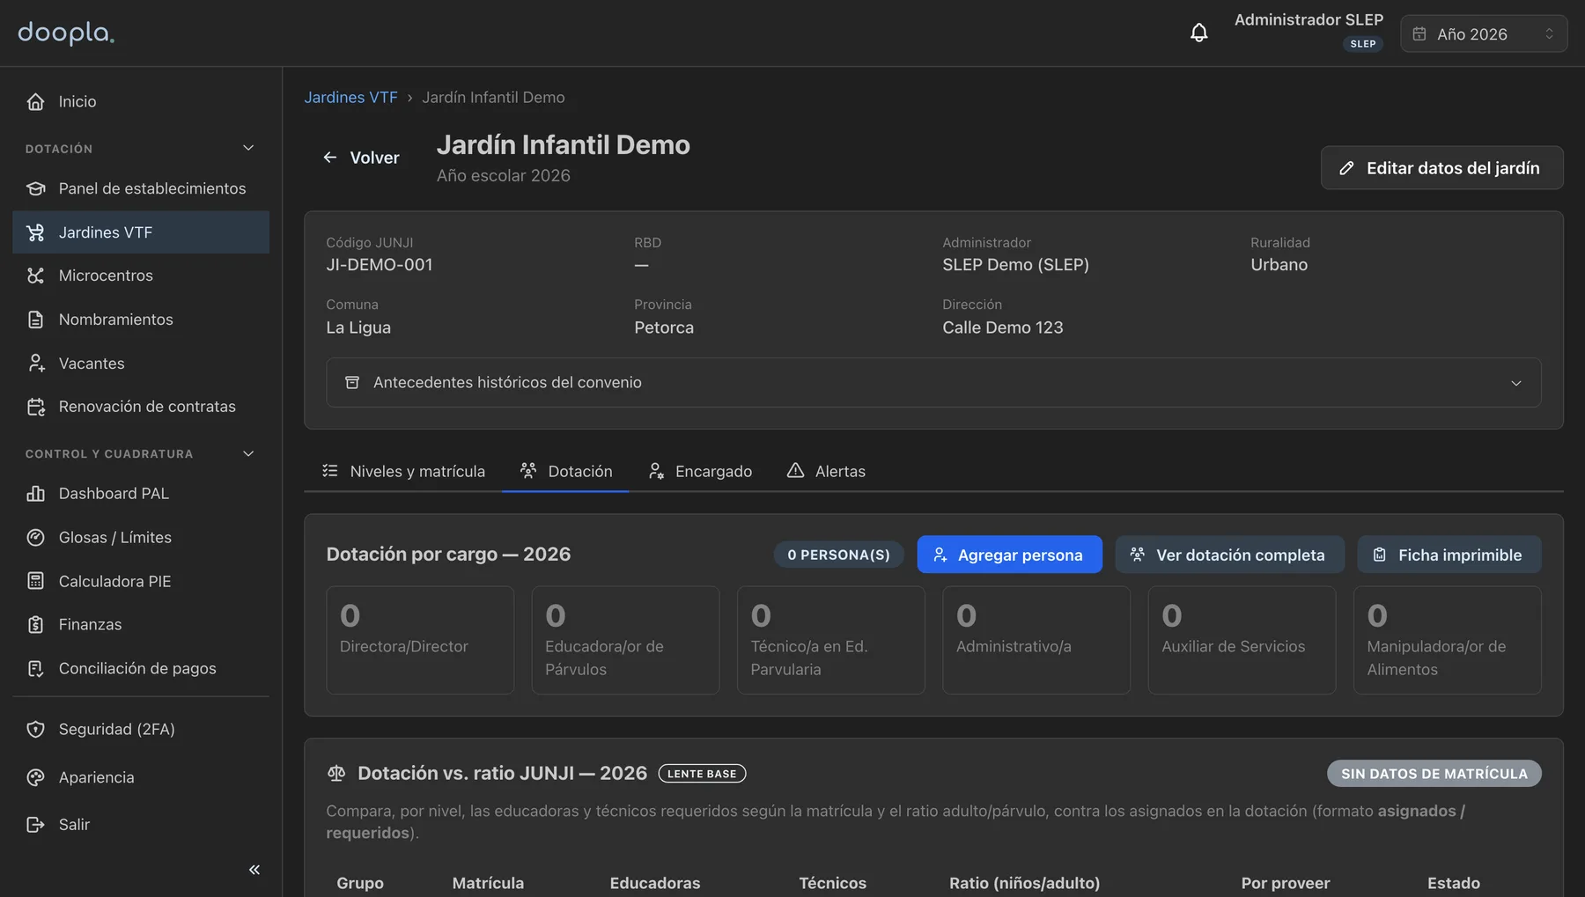Click the SIN DATOS DE MATRÍCULA badge
This screenshot has height=897, width=1585.
pos(1434,774)
